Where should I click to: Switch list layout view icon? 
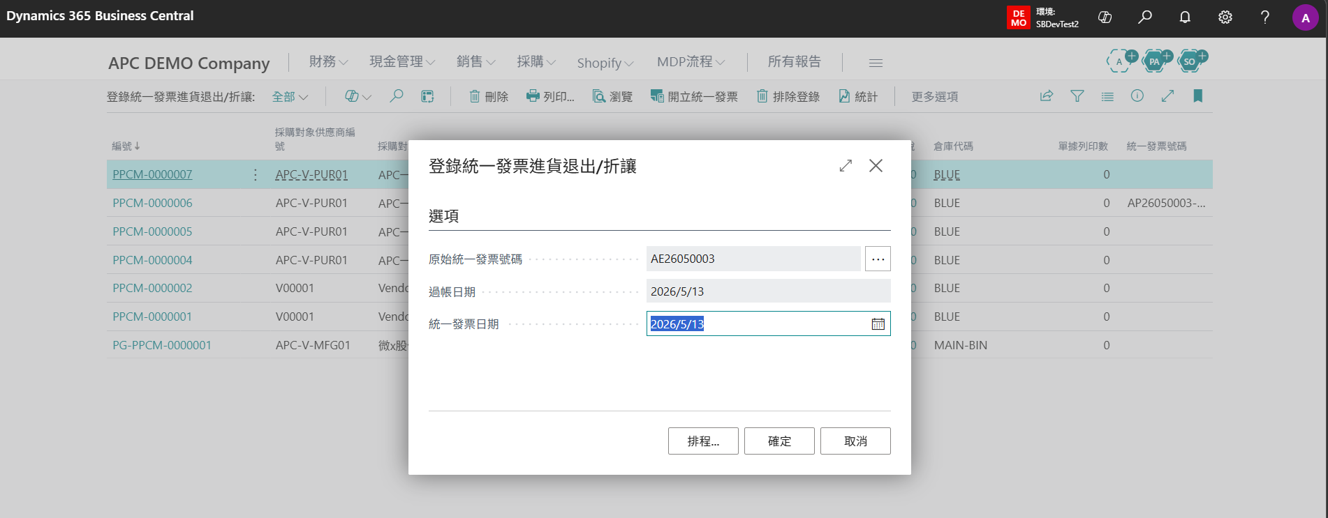[1107, 96]
